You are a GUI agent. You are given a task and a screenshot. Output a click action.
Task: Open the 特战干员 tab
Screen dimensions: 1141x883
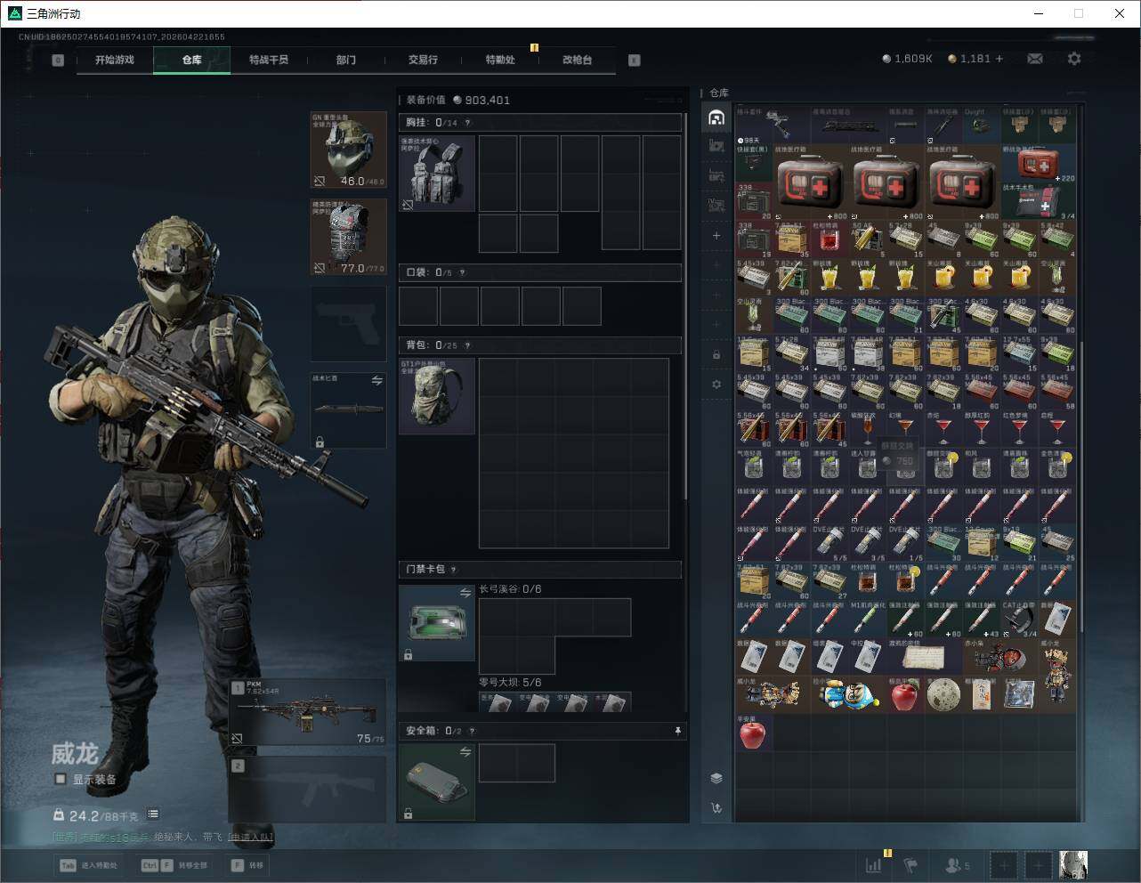[269, 60]
